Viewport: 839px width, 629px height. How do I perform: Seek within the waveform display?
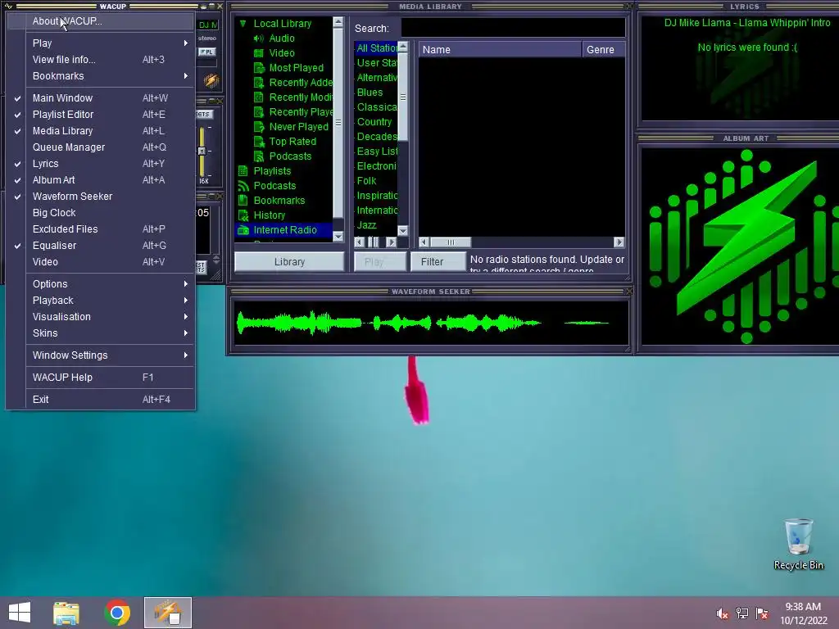tap(431, 323)
